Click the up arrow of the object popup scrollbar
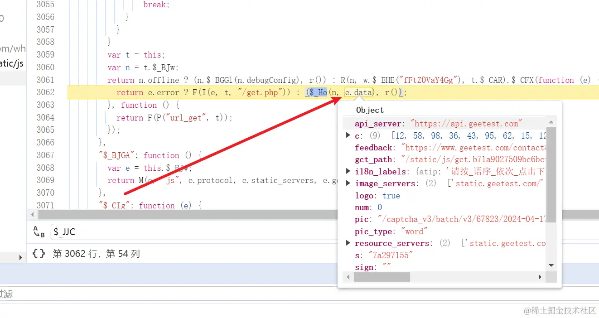This screenshot has height=318, width=599. pyautogui.click(x=551, y=122)
